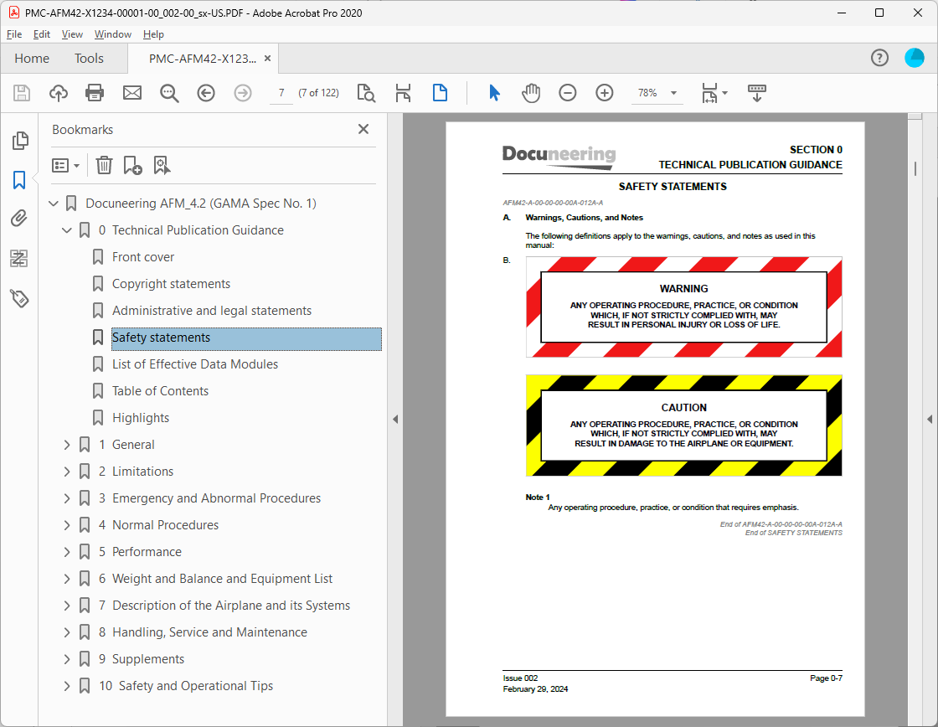Print the document with printer icon
The width and height of the screenshot is (938, 727).
click(95, 93)
